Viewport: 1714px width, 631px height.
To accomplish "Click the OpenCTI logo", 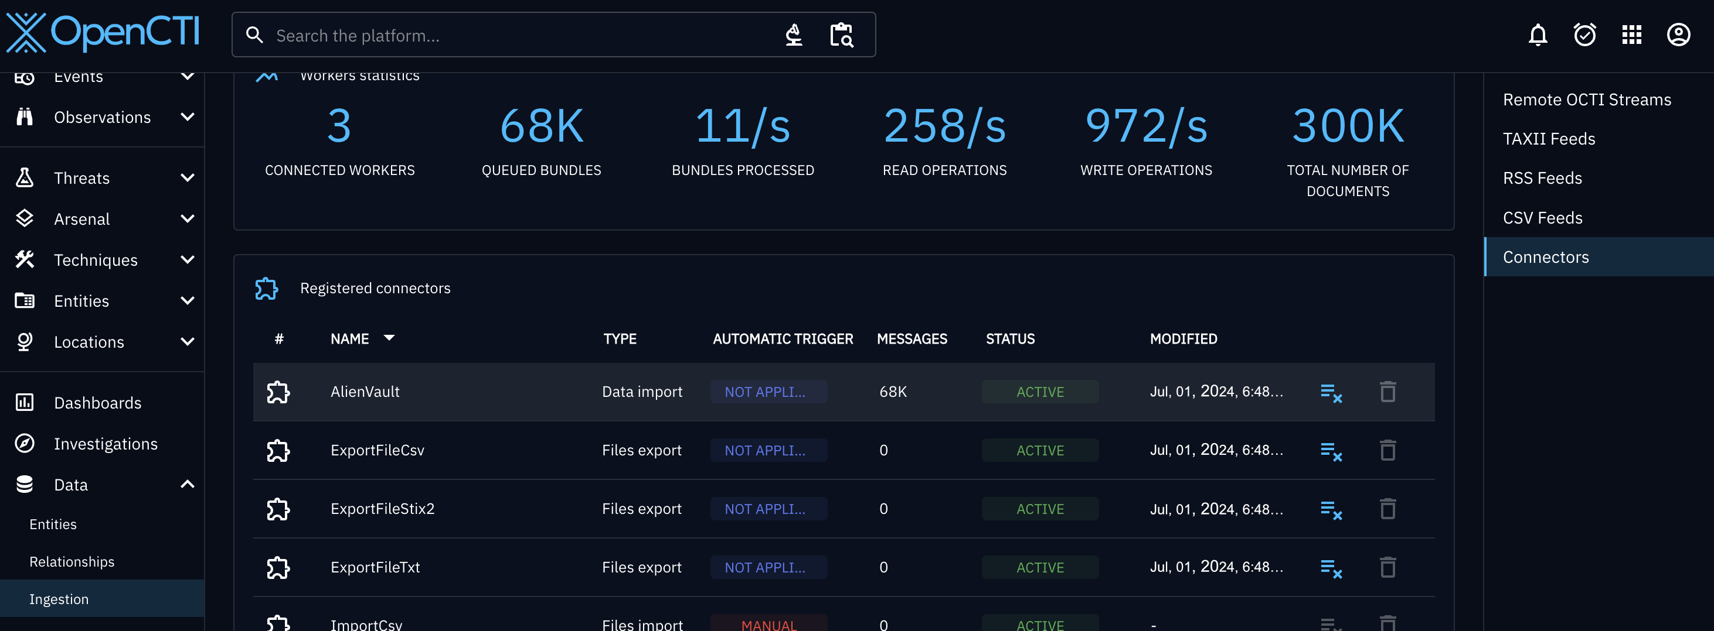I will pyautogui.click(x=103, y=32).
